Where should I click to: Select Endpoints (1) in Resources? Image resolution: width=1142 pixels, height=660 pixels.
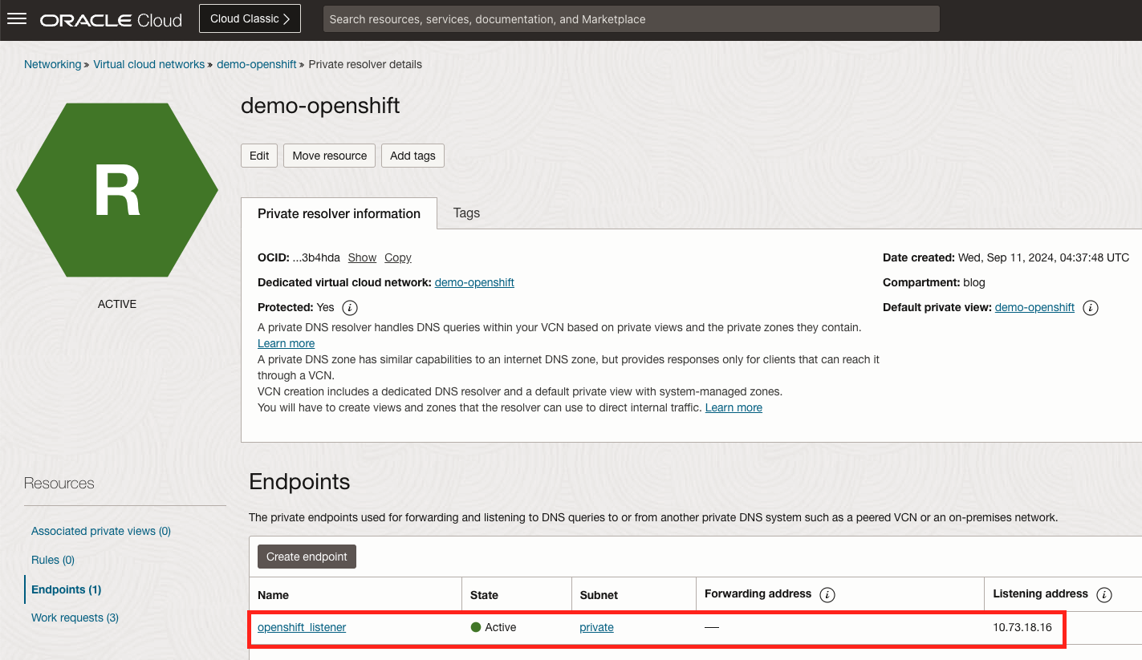pyautogui.click(x=67, y=589)
